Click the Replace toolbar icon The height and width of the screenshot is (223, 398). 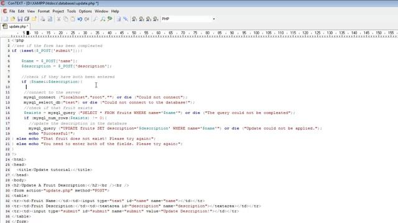pyautogui.click(x=110, y=19)
